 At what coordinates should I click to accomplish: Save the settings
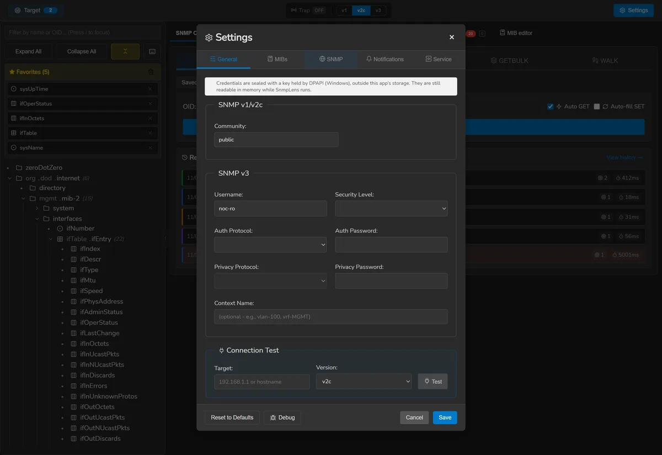point(445,418)
